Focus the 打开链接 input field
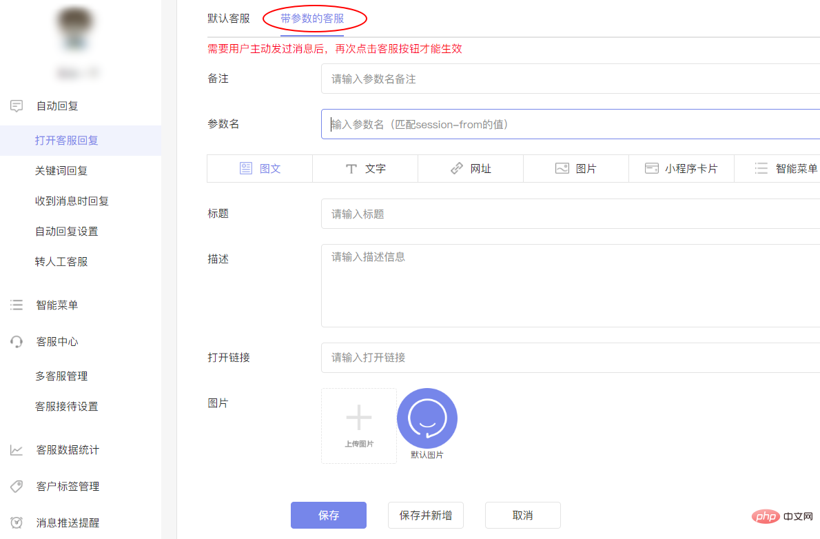 (x=571, y=358)
